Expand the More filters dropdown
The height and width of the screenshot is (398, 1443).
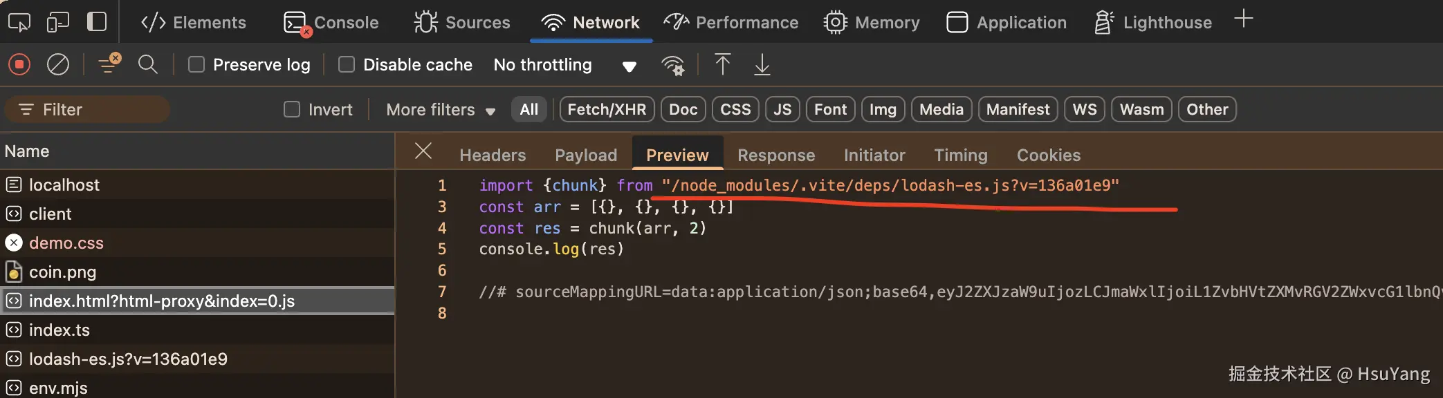click(x=441, y=110)
